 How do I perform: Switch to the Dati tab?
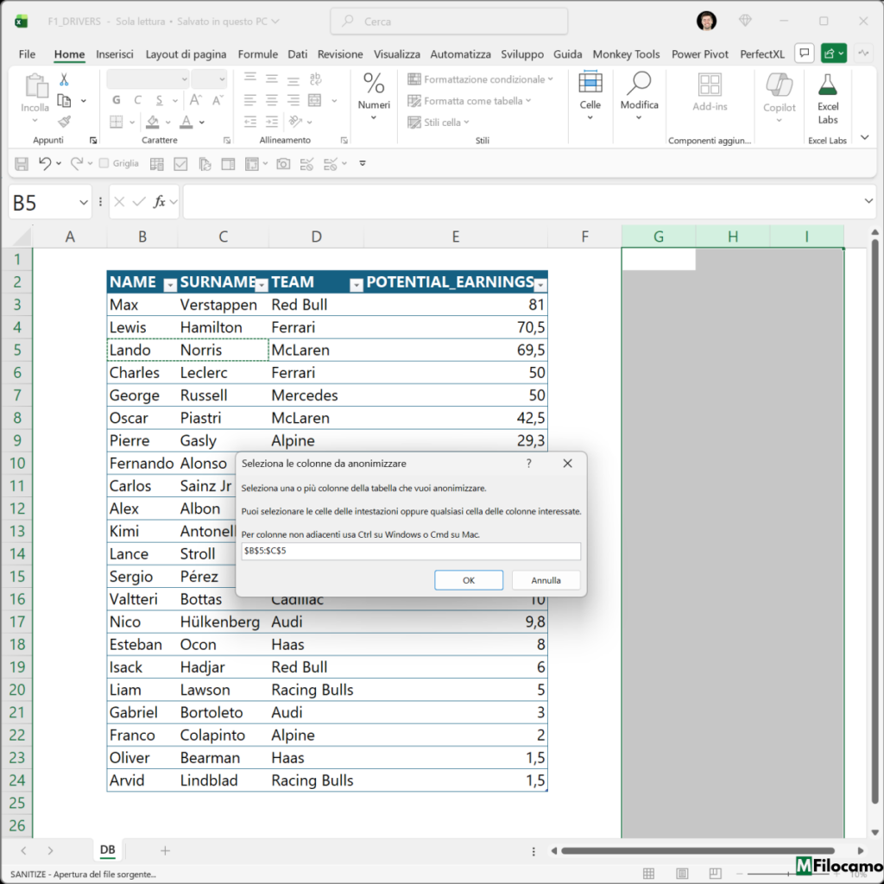click(x=298, y=54)
